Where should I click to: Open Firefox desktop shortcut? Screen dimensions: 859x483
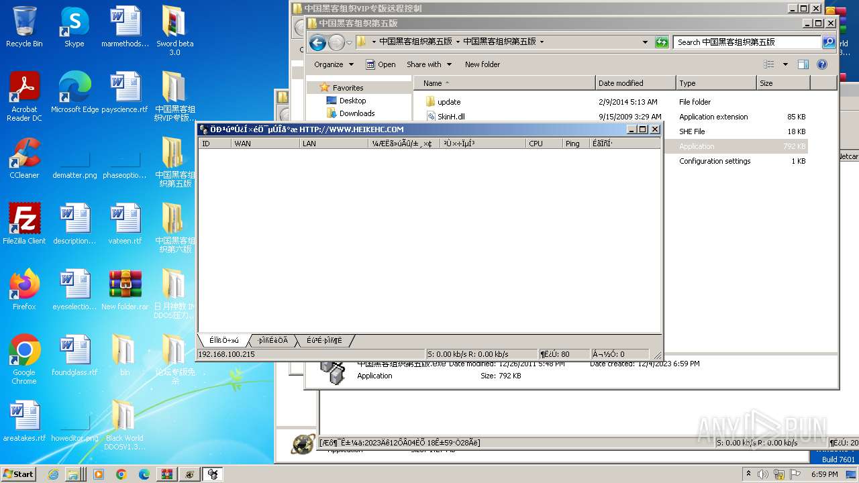point(24,290)
